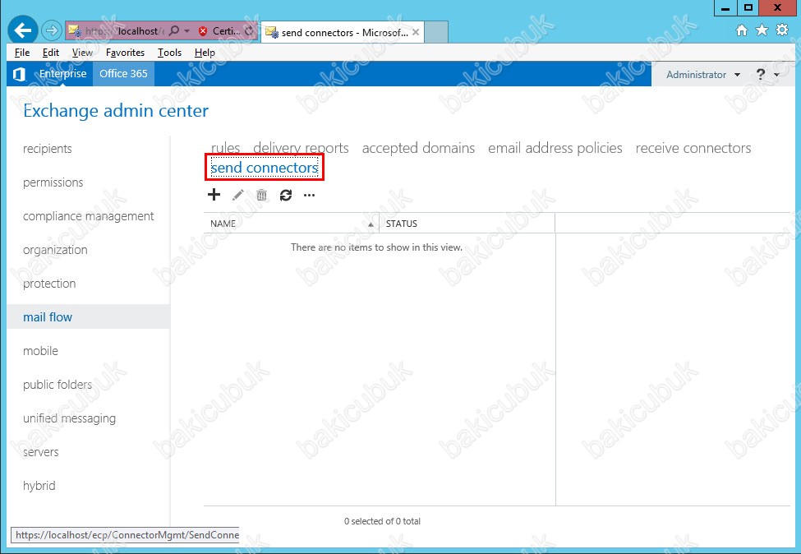Open the Help menu
The height and width of the screenshot is (554, 801).
tap(205, 53)
